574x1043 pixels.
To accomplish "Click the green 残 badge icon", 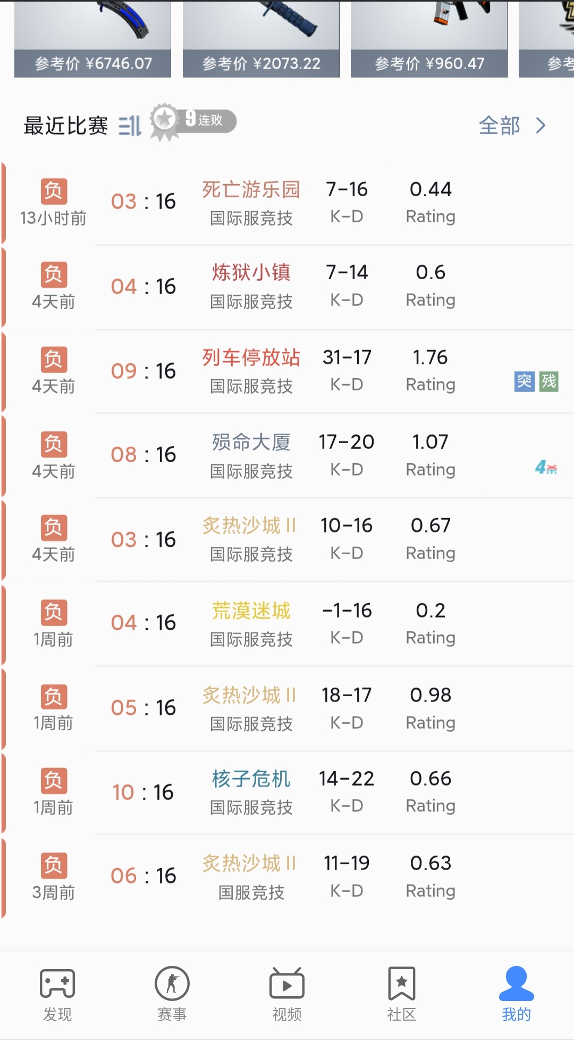I will click(x=548, y=381).
